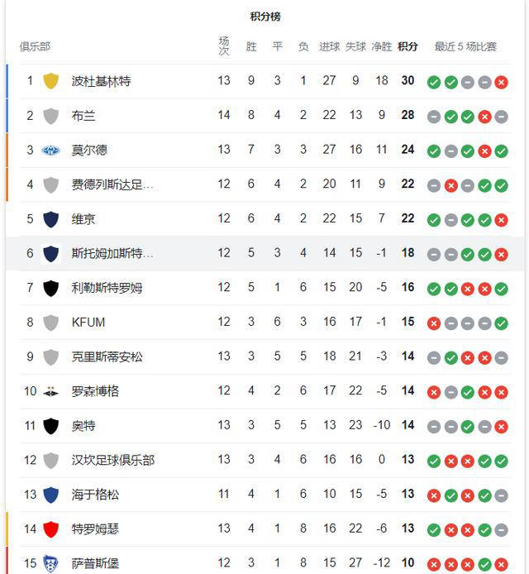Screen dimensions: 529x574
Task: Click the blue 海于格松 shield crest
Action: pos(51,495)
